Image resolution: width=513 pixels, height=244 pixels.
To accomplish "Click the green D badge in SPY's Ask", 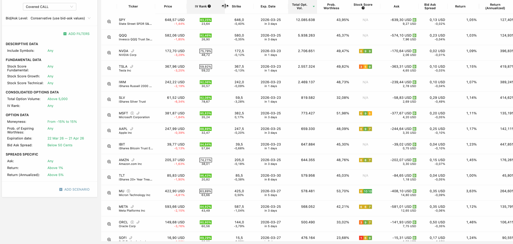I will pyautogui.click(x=414, y=20).
